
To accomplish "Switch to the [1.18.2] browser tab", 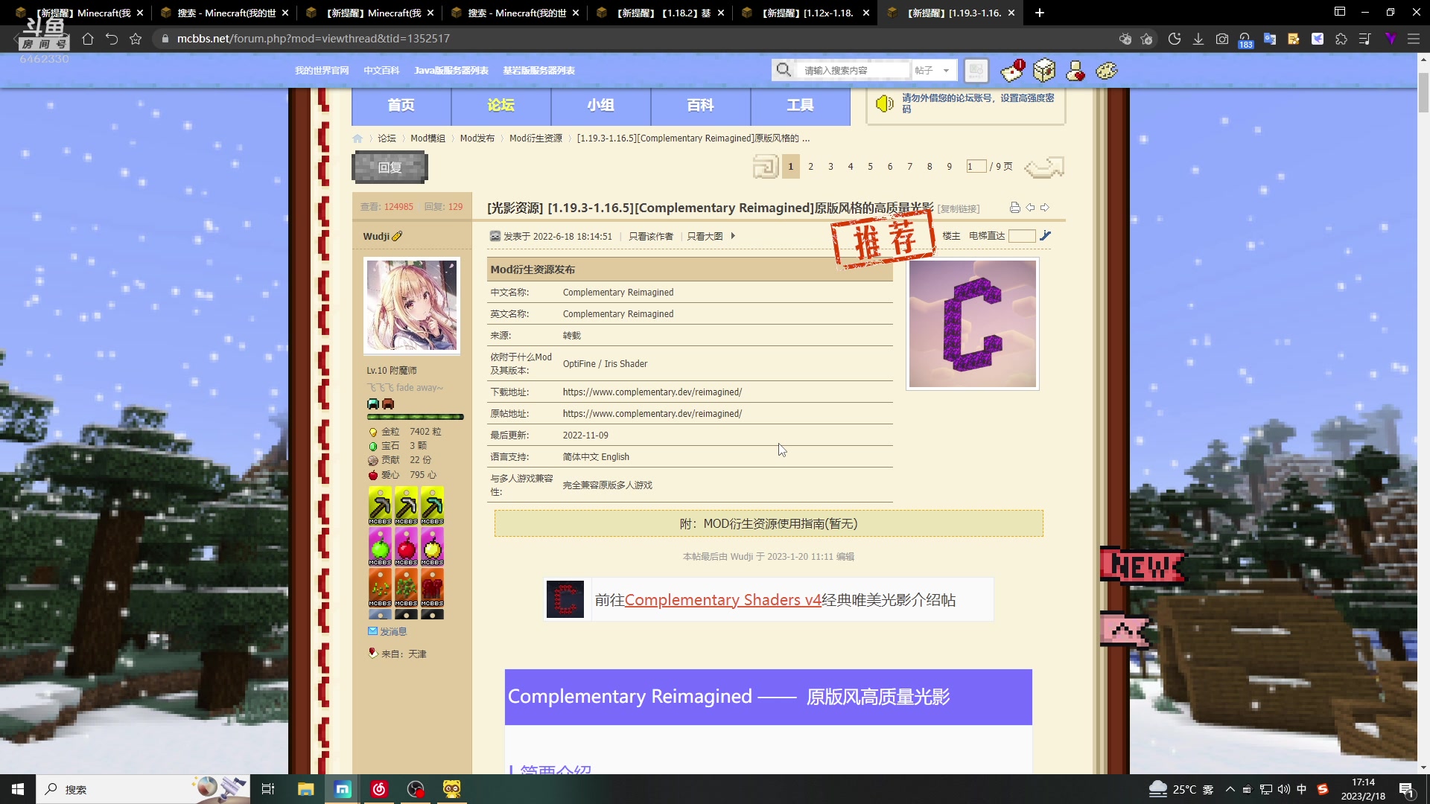I will 659,13.
